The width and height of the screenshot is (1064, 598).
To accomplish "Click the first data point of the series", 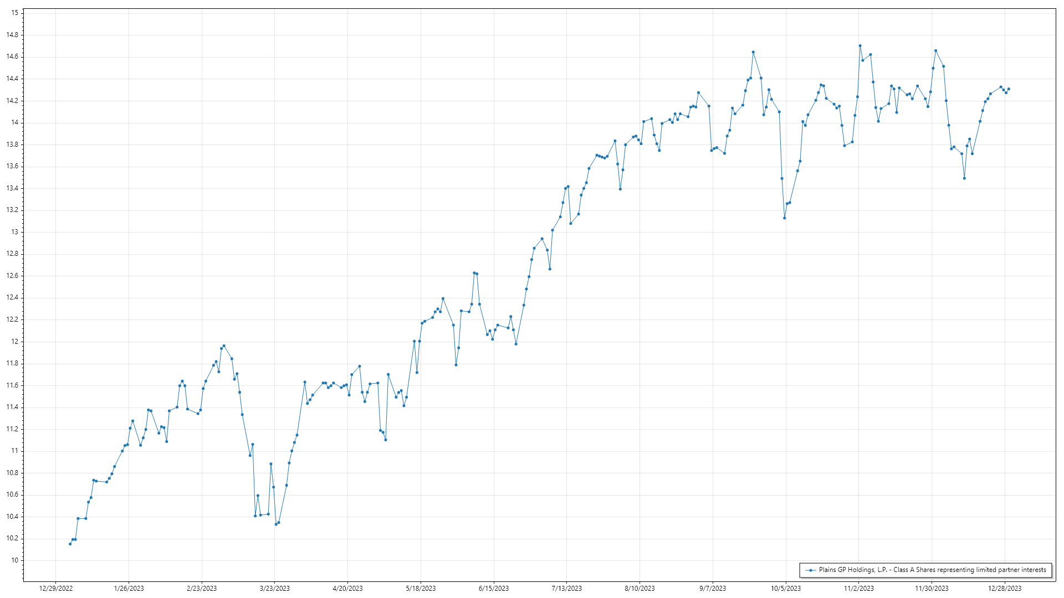I will (x=70, y=544).
